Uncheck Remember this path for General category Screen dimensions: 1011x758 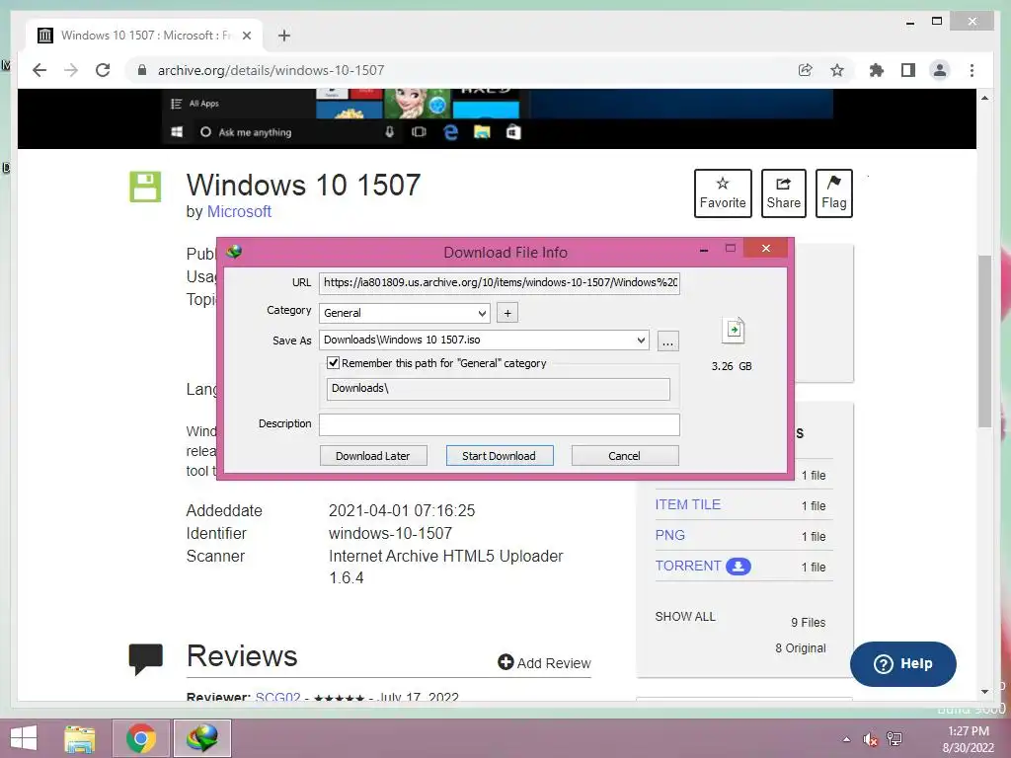pos(333,363)
